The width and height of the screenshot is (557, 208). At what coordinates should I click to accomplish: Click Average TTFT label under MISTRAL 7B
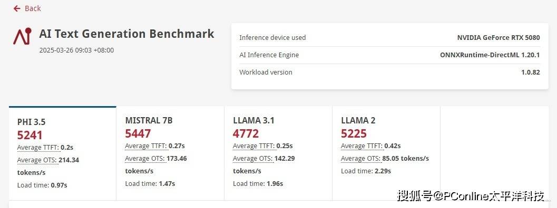point(146,146)
